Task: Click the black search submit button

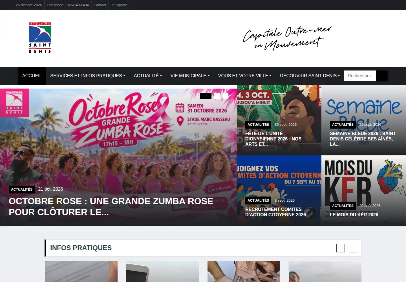Action: click(x=382, y=76)
